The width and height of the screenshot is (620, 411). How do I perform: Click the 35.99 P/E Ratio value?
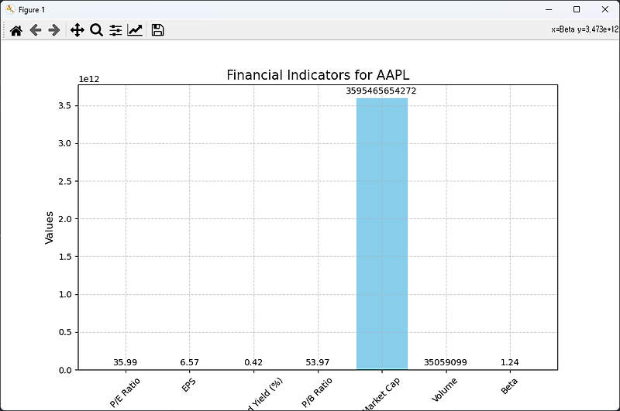(x=126, y=362)
